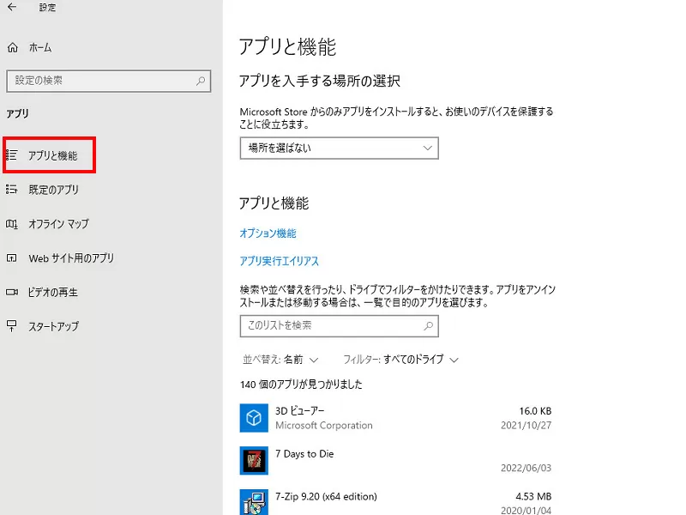This screenshot has width=686, height=515.
Task: Click the 7 Days to Die icon
Action: tap(254, 461)
